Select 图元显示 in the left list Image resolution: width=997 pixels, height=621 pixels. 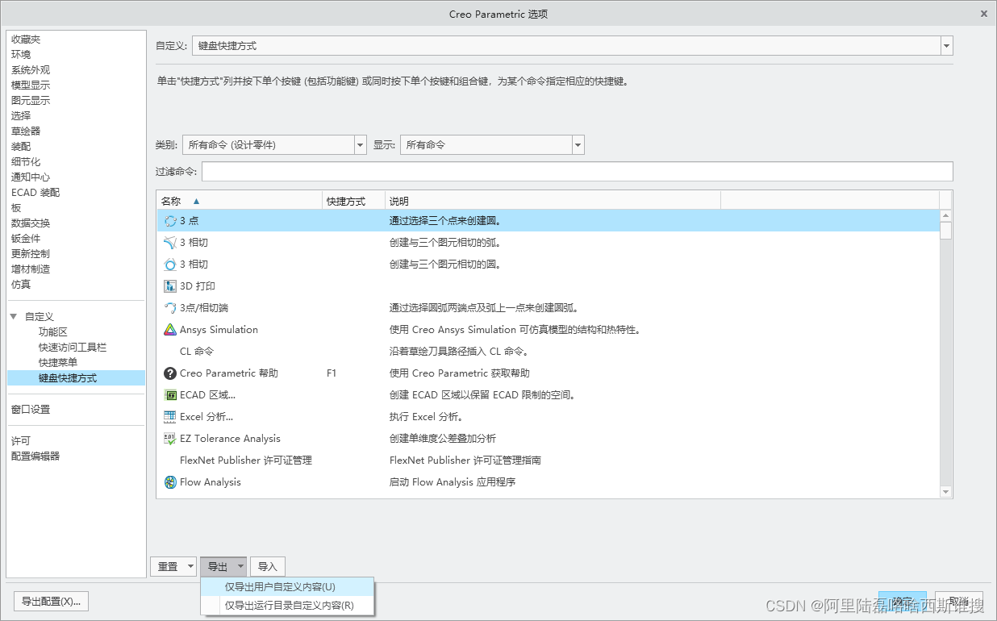pos(31,101)
